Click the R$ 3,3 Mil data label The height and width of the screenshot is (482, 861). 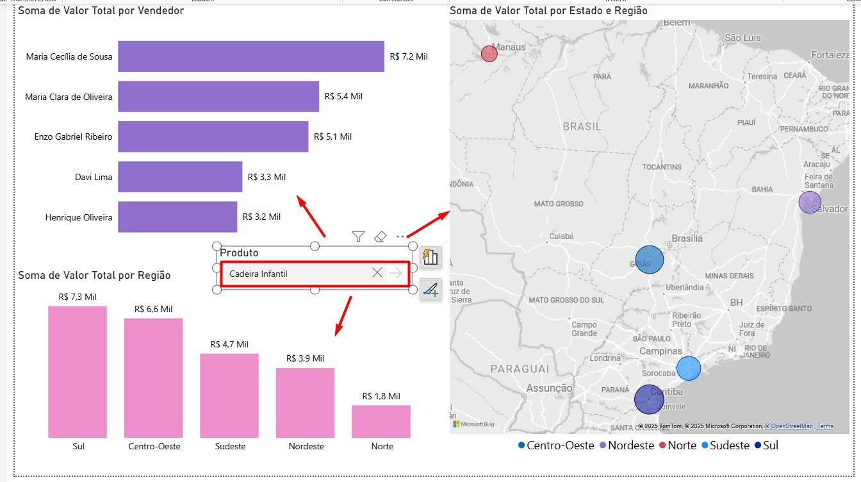pos(266,177)
